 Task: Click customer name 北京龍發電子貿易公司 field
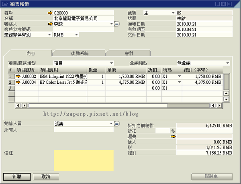pyautogui.click(x=84, y=18)
